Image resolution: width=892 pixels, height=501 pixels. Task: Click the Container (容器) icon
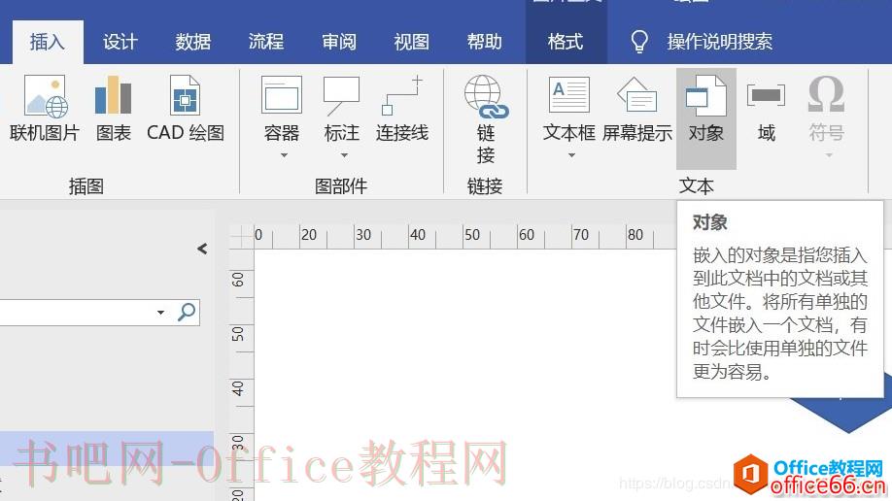click(x=281, y=95)
